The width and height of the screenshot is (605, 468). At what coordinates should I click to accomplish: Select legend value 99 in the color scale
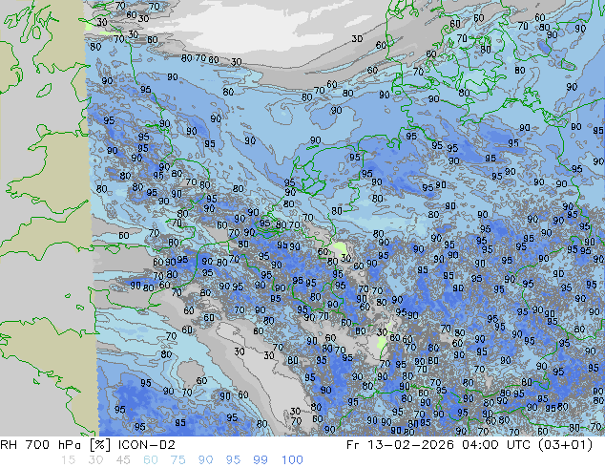coord(261,460)
